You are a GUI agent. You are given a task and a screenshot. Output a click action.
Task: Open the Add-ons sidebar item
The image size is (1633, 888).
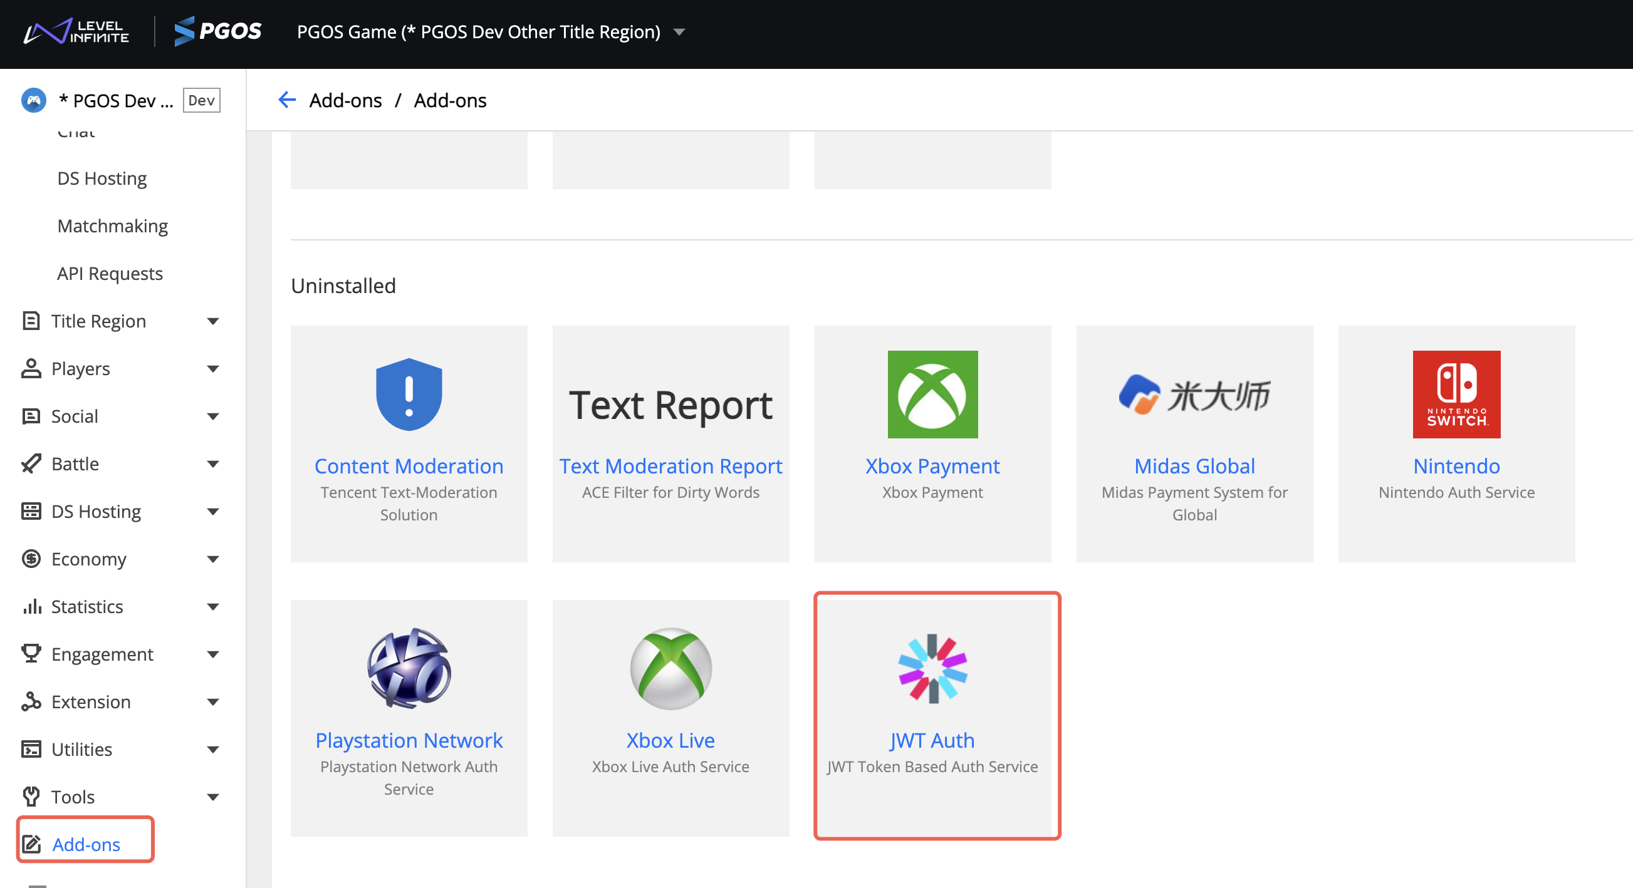(86, 844)
